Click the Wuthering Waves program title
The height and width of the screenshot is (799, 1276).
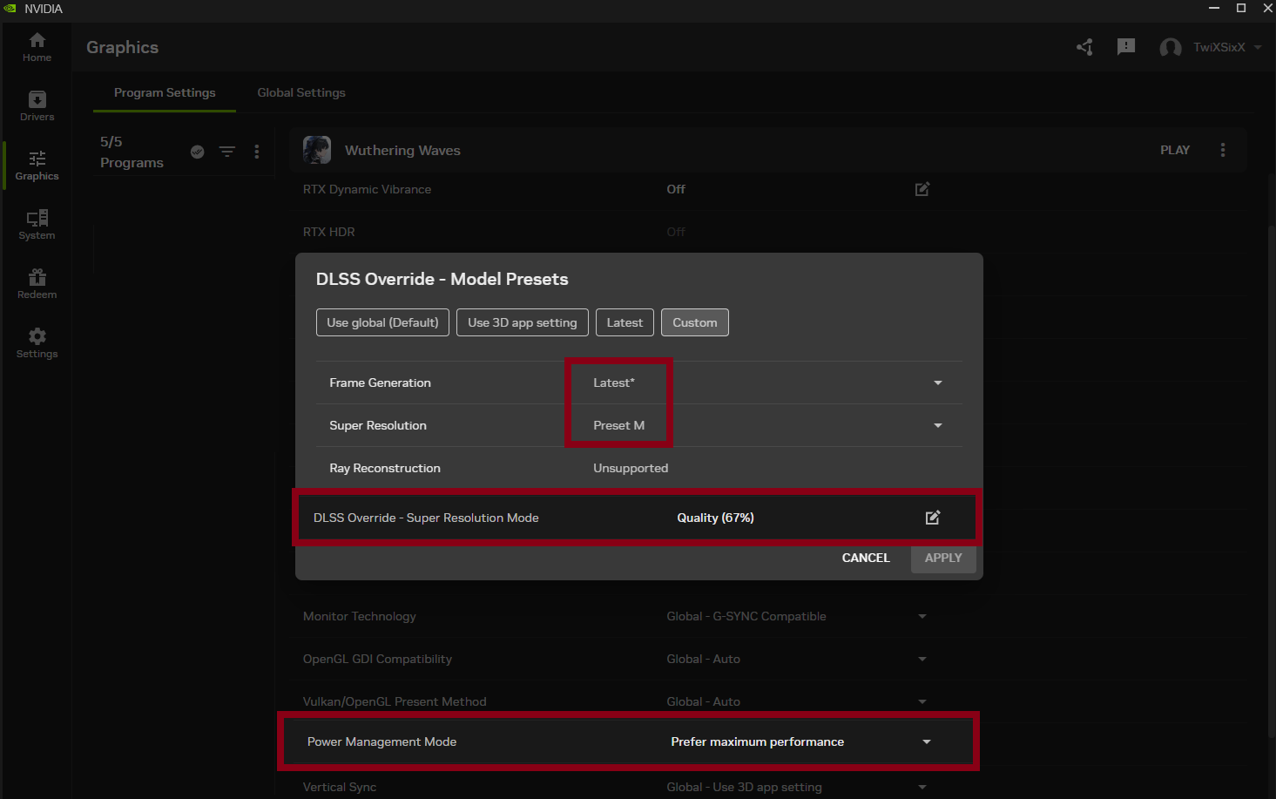402,150
